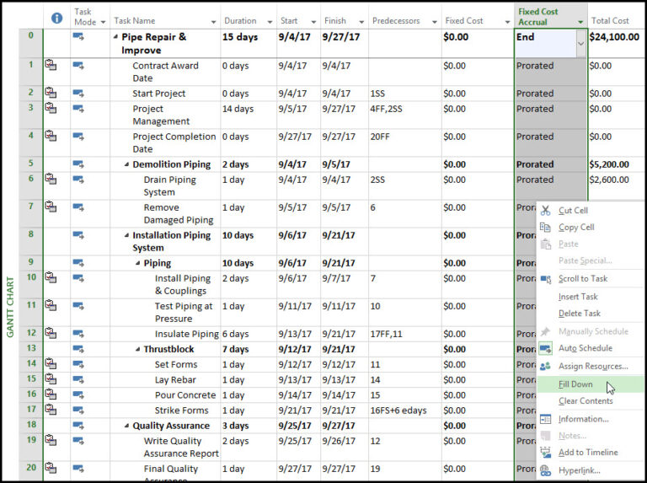The width and height of the screenshot is (647, 483).
Task: Click the indicator icon for Strike Forms row
Action: pyautogui.click(x=51, y=410)
